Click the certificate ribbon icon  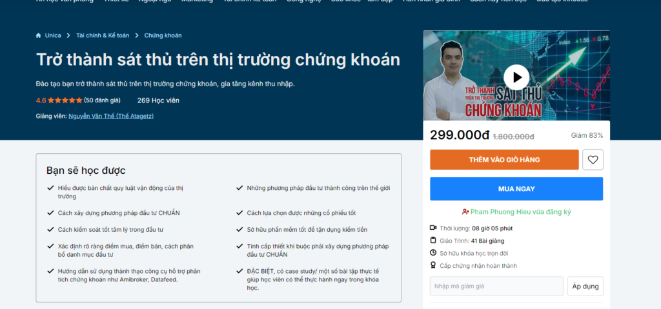433,265
